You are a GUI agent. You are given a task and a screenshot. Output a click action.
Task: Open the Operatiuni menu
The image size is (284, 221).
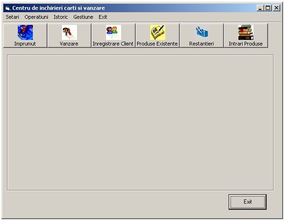tap(37, 17)
